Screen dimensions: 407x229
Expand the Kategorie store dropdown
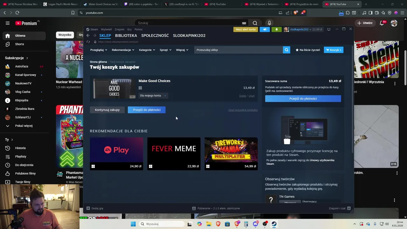point(147,50)
